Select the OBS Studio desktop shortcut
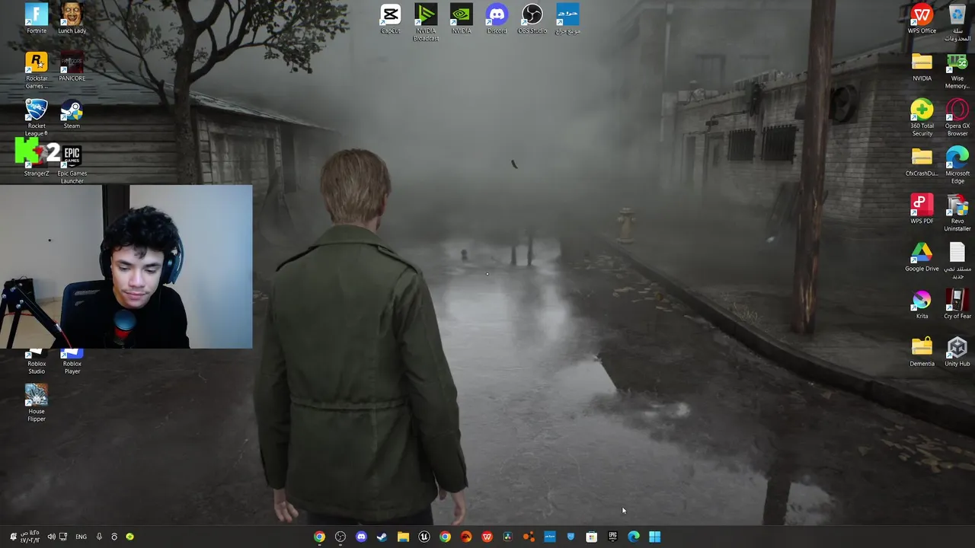 click(532, 18)
